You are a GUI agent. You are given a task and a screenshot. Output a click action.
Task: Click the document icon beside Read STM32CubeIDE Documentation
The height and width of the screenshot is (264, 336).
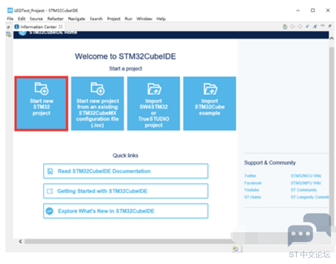pyautogui.click(x=50, y=171)
